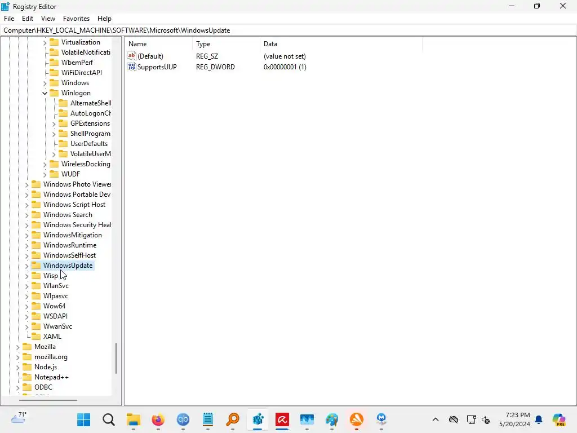Expand the Virtualization key
Viewport: 577px width, 433px height.
[45, 43]
